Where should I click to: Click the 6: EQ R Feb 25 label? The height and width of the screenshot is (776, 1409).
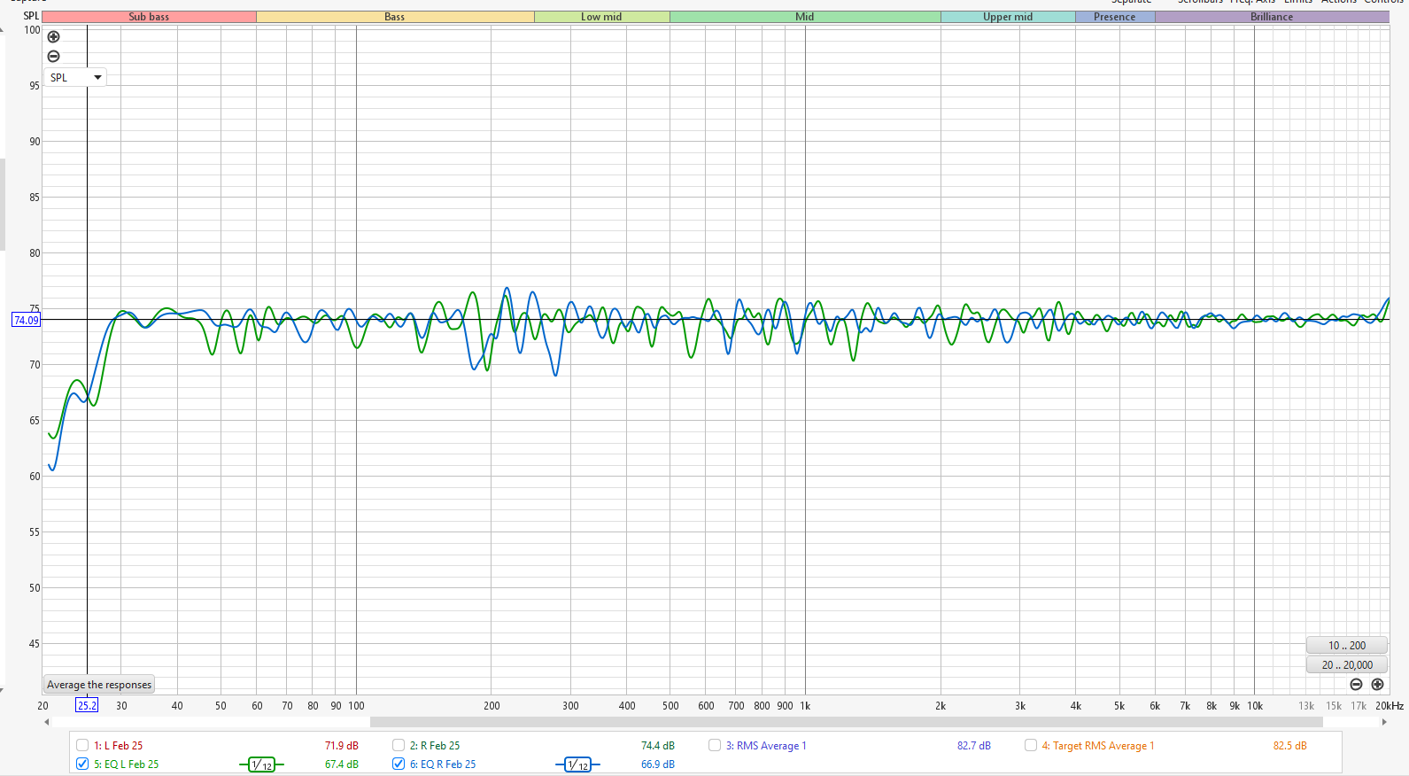pos(443,764)
